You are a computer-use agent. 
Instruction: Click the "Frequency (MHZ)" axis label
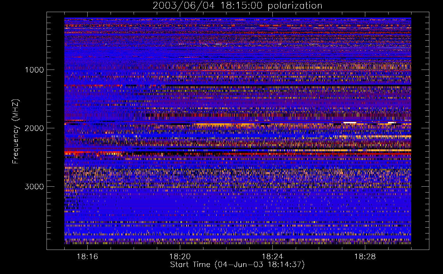[x=16, y=132]
